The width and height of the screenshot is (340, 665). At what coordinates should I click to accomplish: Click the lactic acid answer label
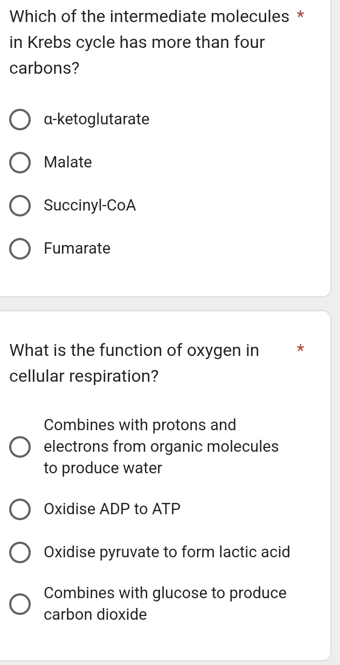click(167, 552)
